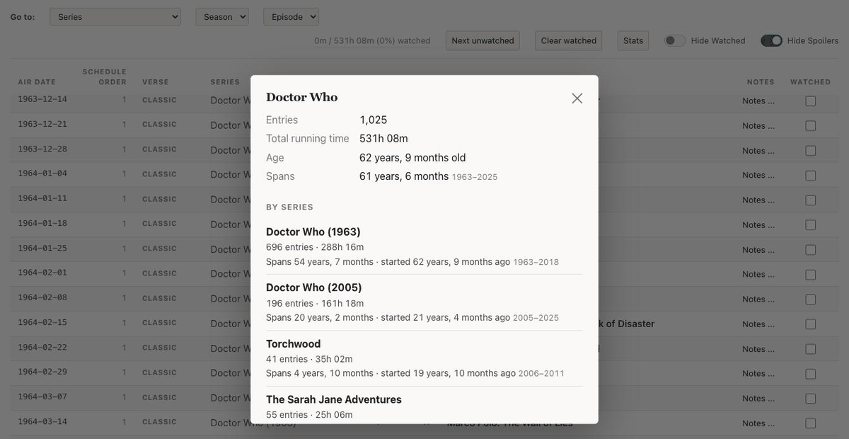Open Notes for the 1964-01-18 row
849x439 pixels.
point(758,224)
